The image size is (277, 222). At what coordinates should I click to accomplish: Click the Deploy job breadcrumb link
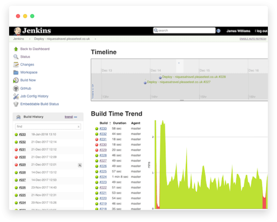pos(62,39)
